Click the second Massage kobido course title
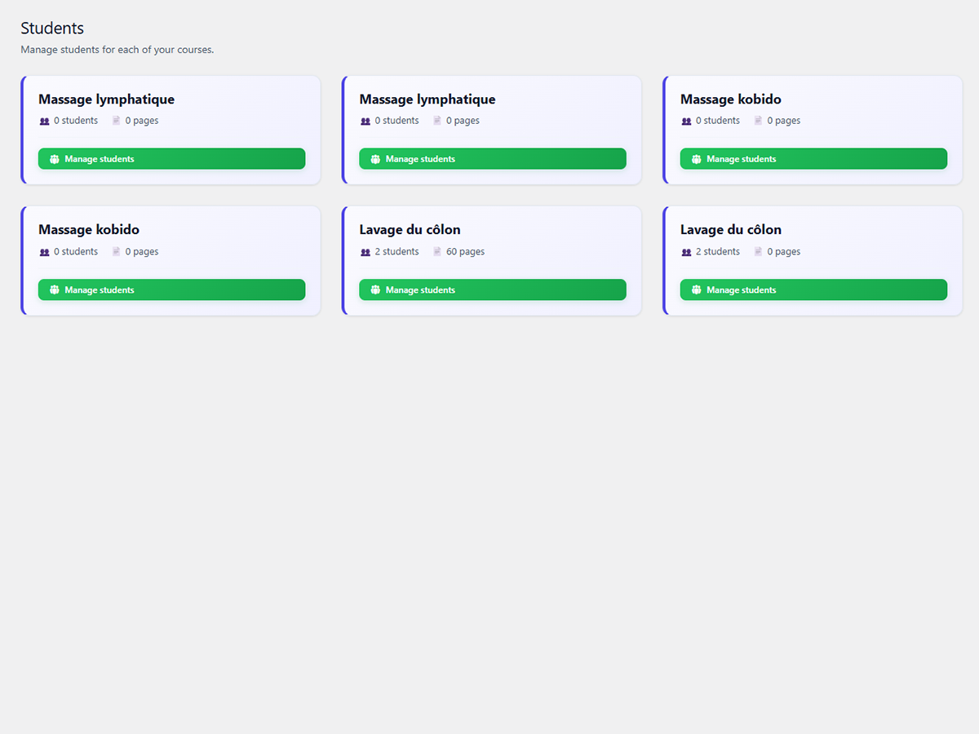979x734 pixels. pos(89,230)
